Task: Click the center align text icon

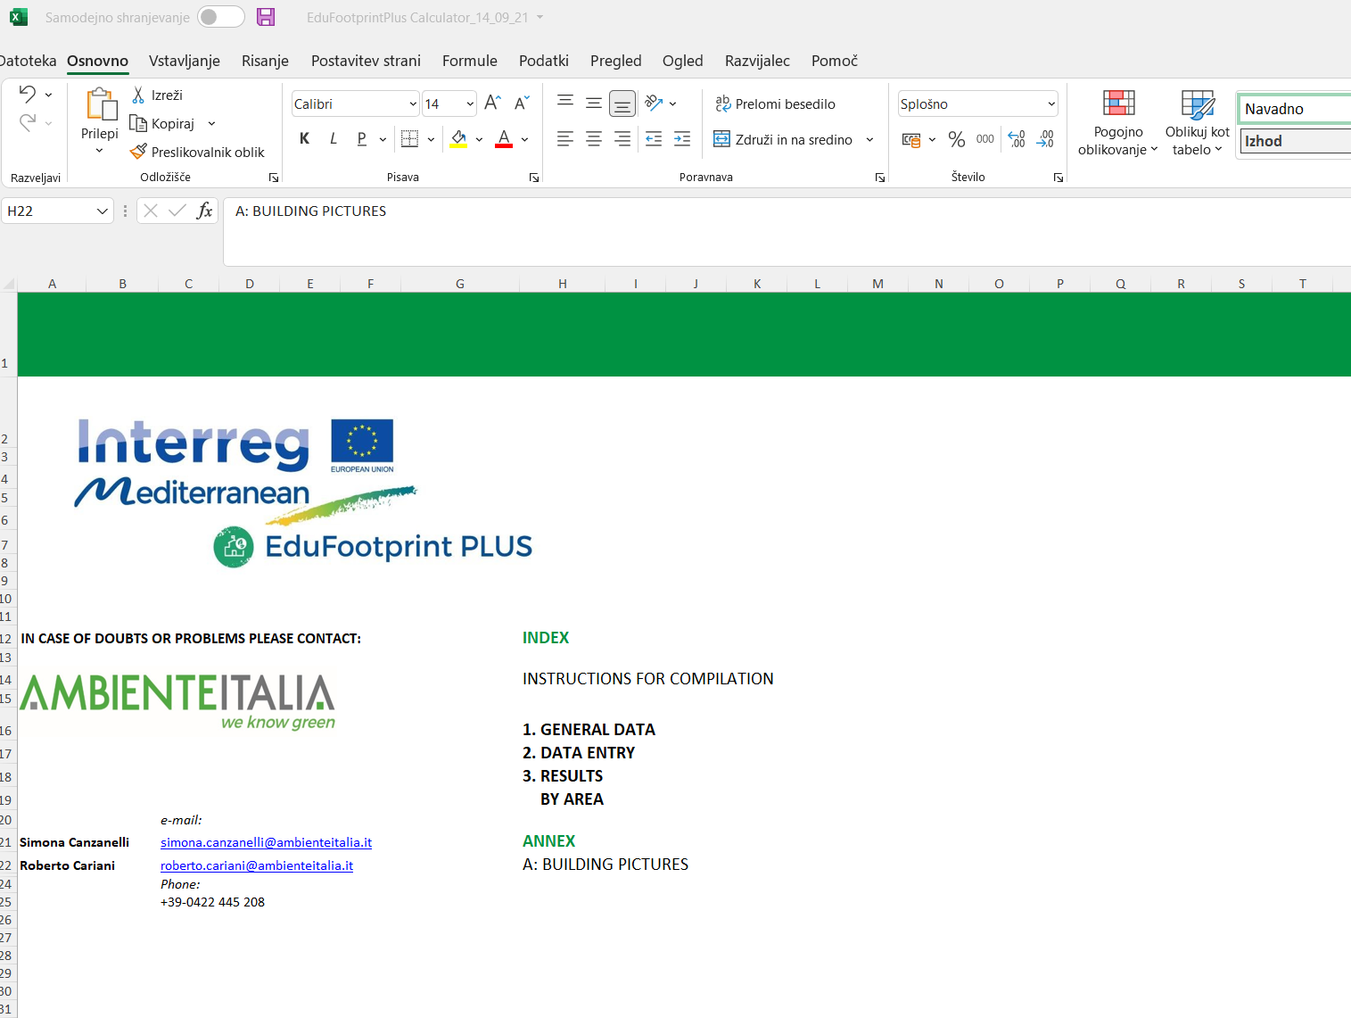Action: click(x=594, y=139)
